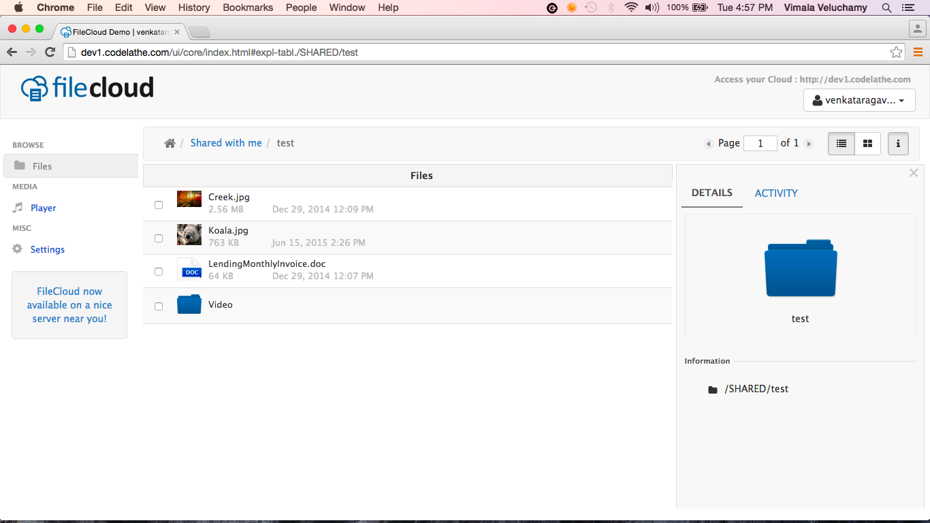Image resolution: width=930 pixels, height=523 pixels.
Task: Click the battery status indicator
Action: click(700, 7)
